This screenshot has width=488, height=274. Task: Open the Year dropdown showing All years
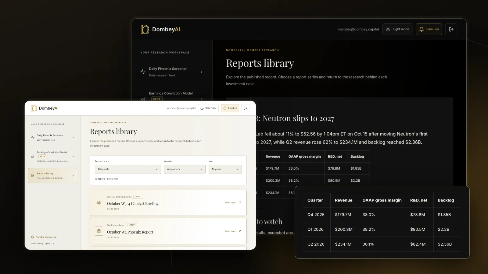[225, 169]
